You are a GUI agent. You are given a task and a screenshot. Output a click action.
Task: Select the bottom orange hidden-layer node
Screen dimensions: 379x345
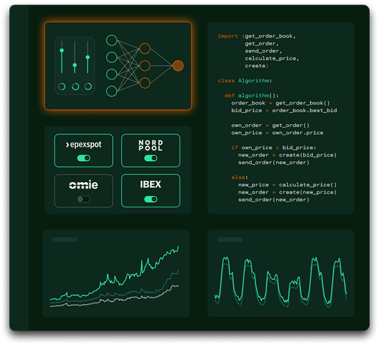pos(145,83)
